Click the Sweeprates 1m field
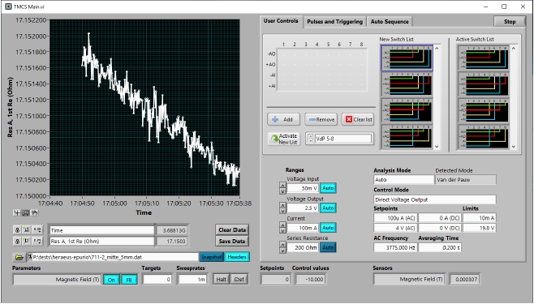Viewport: 534px width, 304px height. click(x=192, y=280)
